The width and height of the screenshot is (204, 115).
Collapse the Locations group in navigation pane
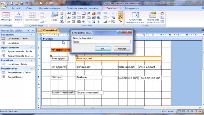31,60
